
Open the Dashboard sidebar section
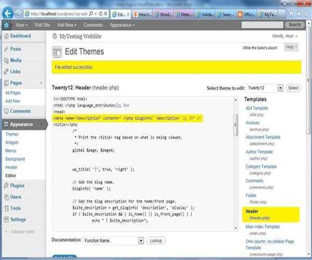pyautogui.click(x=20, y=36)
